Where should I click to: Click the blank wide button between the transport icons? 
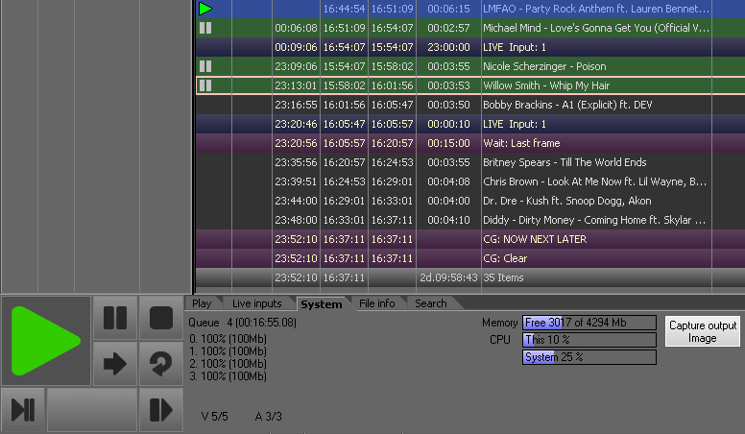tap(91, 410)
